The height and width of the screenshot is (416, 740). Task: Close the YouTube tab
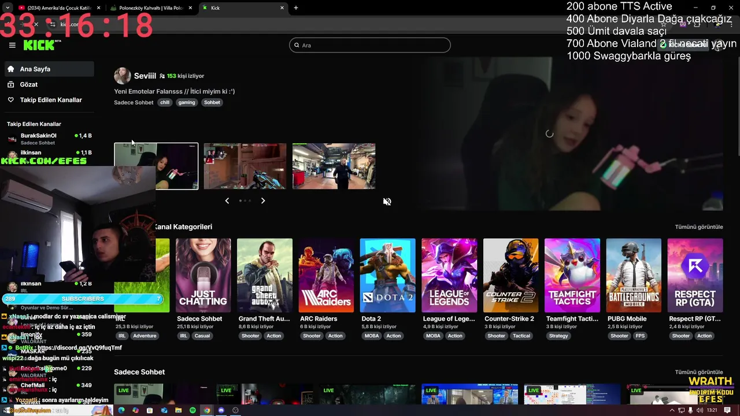click(x=98, y=8)
